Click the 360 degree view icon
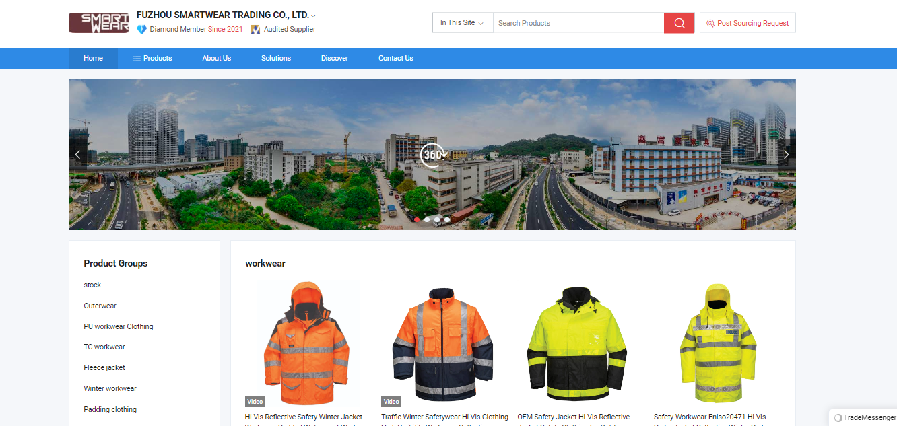Screen dimensions: 897x426 (432, 155)
